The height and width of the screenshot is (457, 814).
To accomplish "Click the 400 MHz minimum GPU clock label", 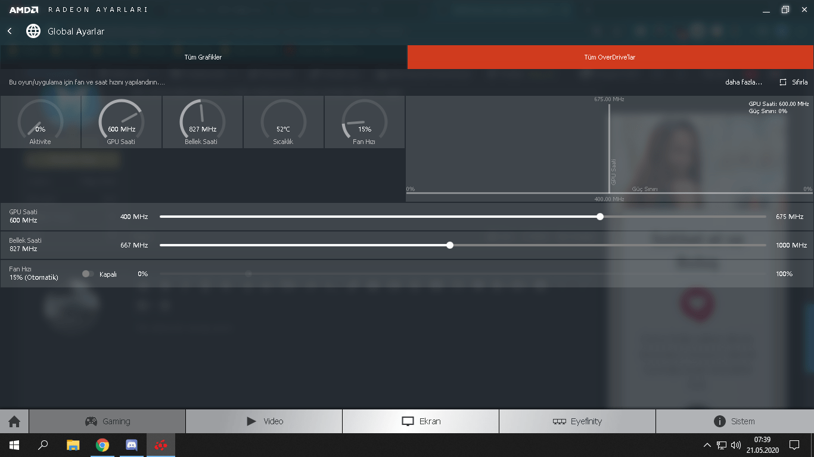I will 134,217.
